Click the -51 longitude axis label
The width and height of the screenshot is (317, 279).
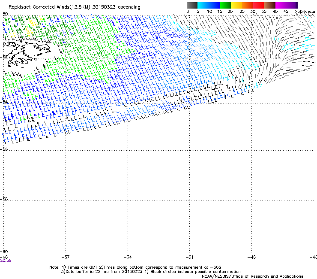[x=189, y=257]
